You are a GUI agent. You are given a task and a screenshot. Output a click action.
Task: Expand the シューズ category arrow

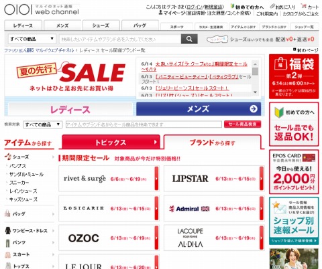click(53, 157)
